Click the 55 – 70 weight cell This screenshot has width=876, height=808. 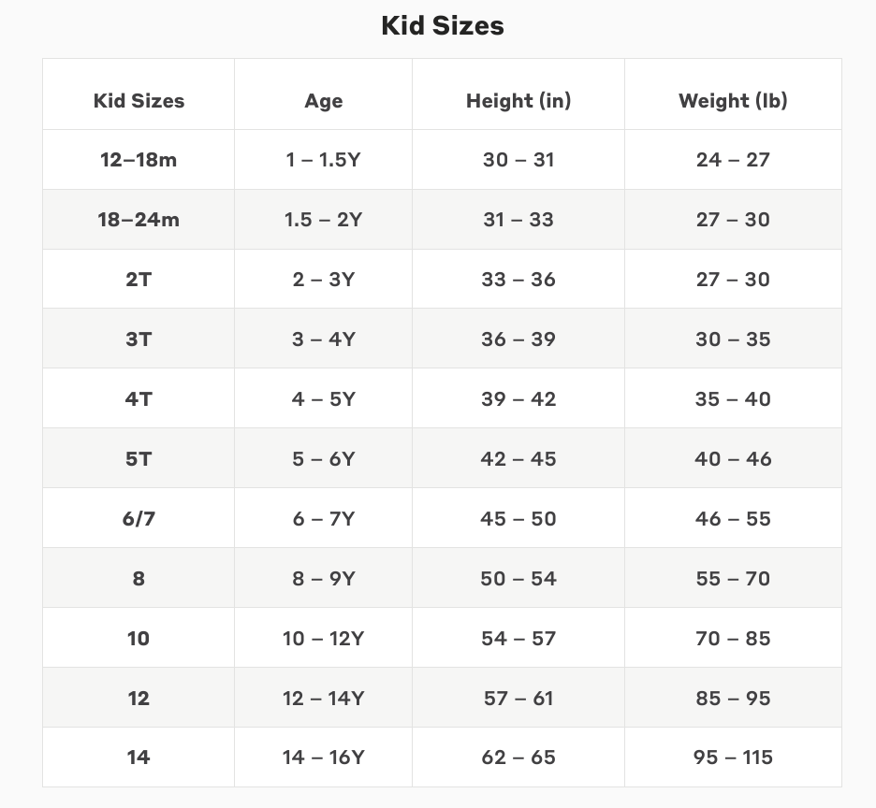(733, 579)
